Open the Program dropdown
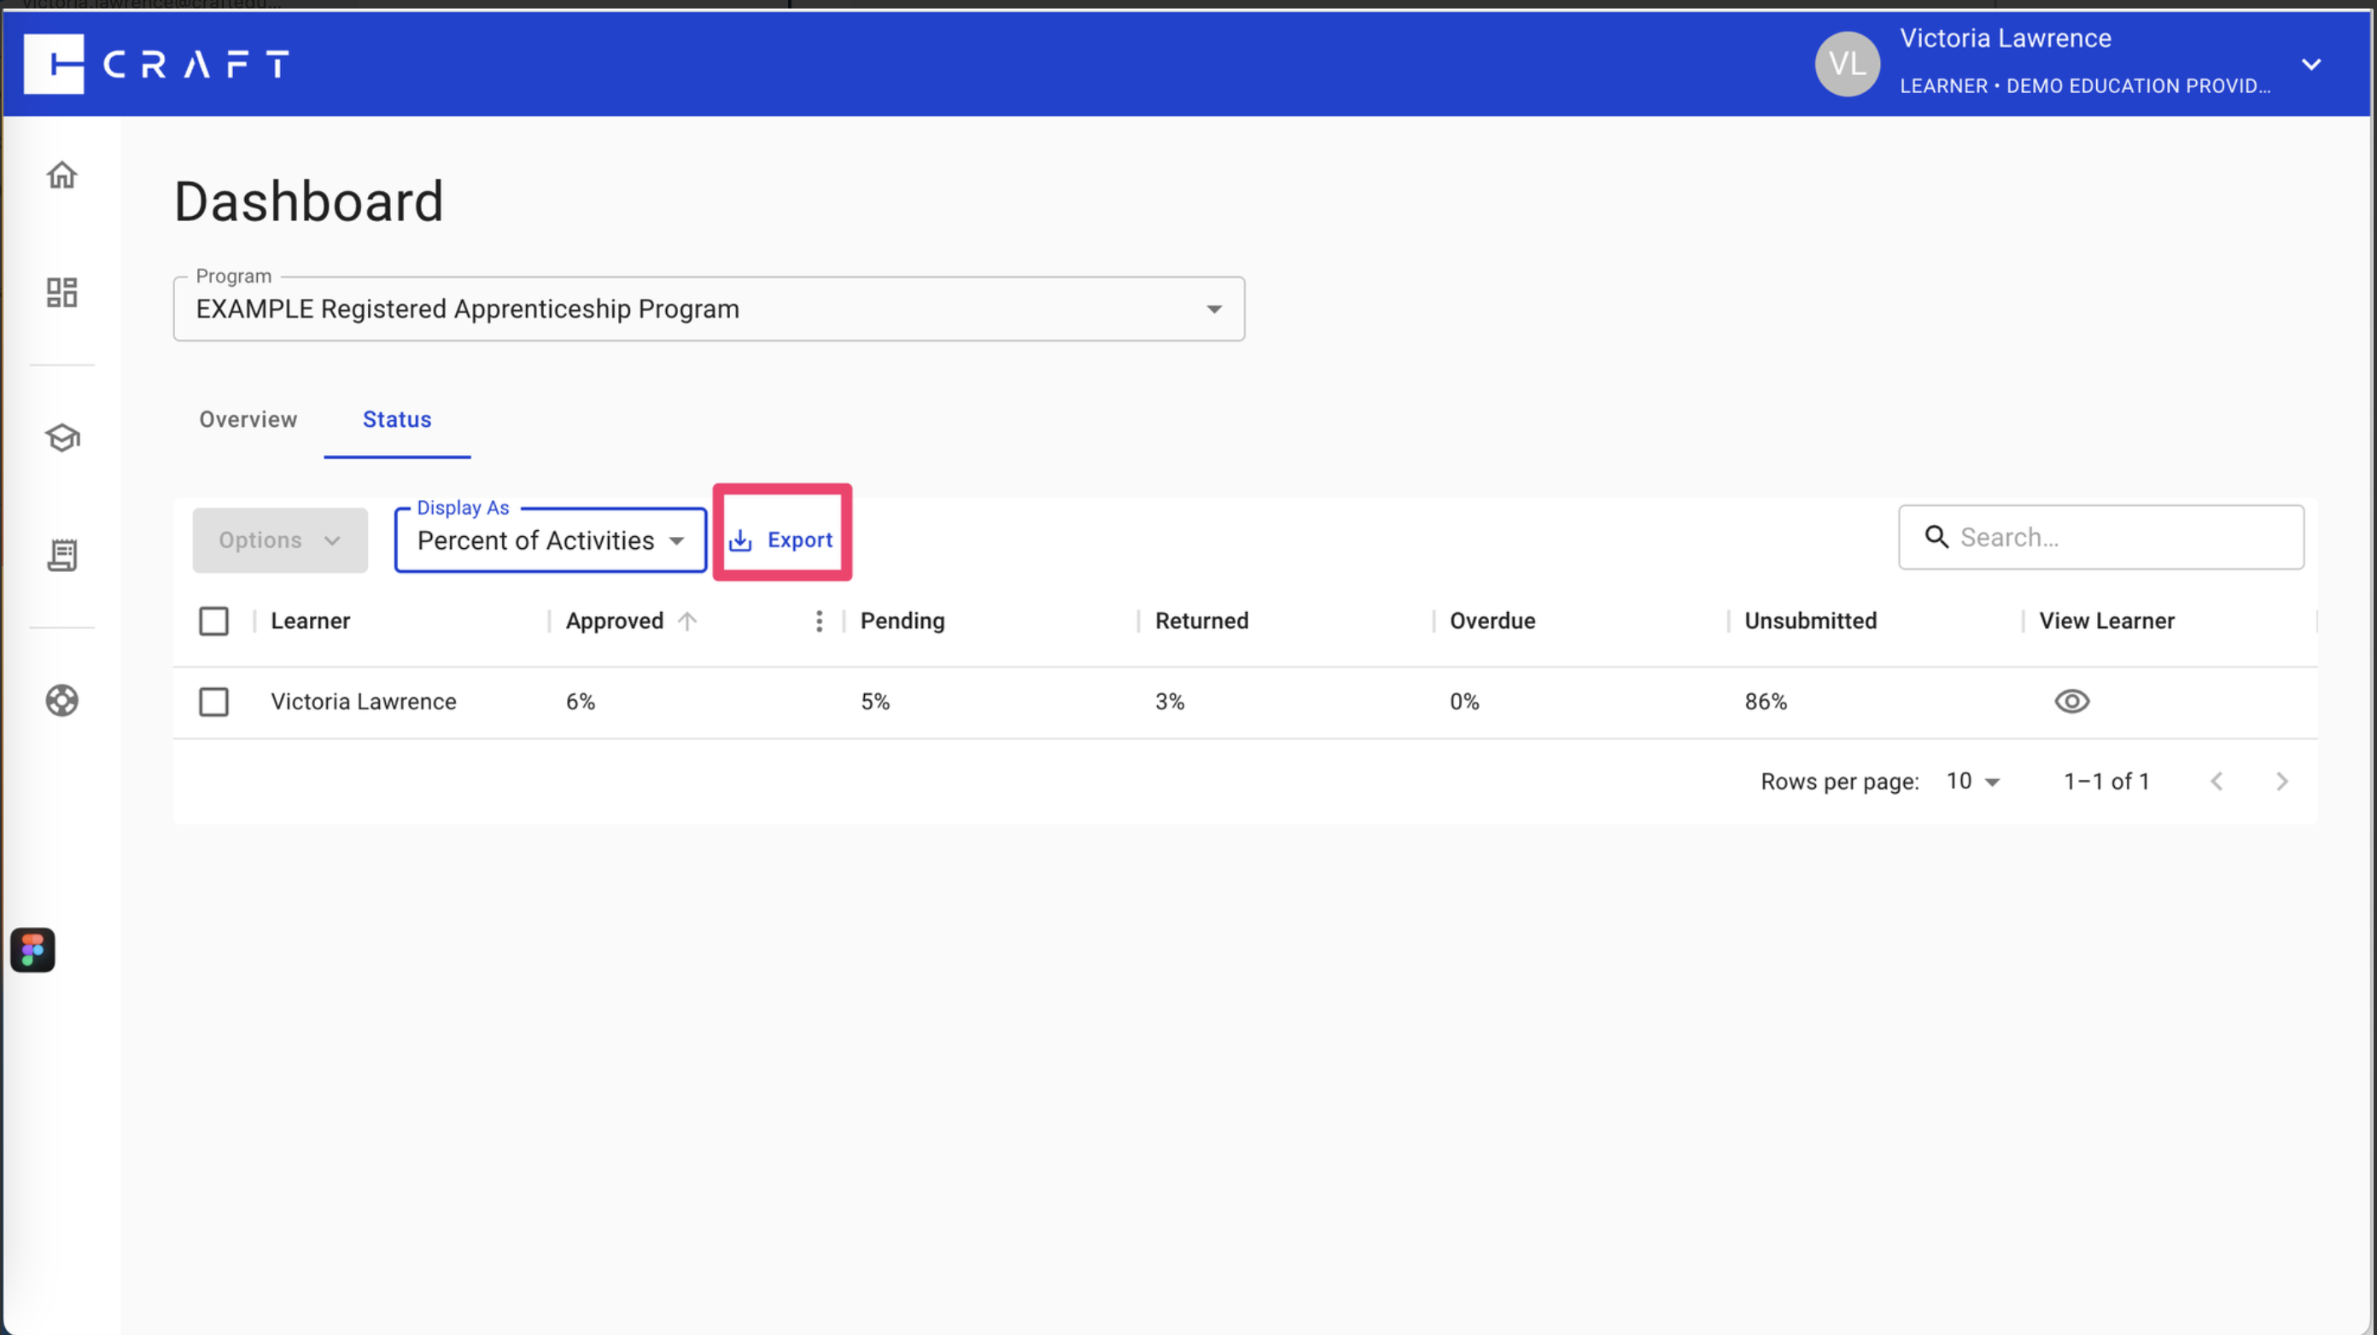Screen dimensions: 2377x1335 tap(708, 309)
